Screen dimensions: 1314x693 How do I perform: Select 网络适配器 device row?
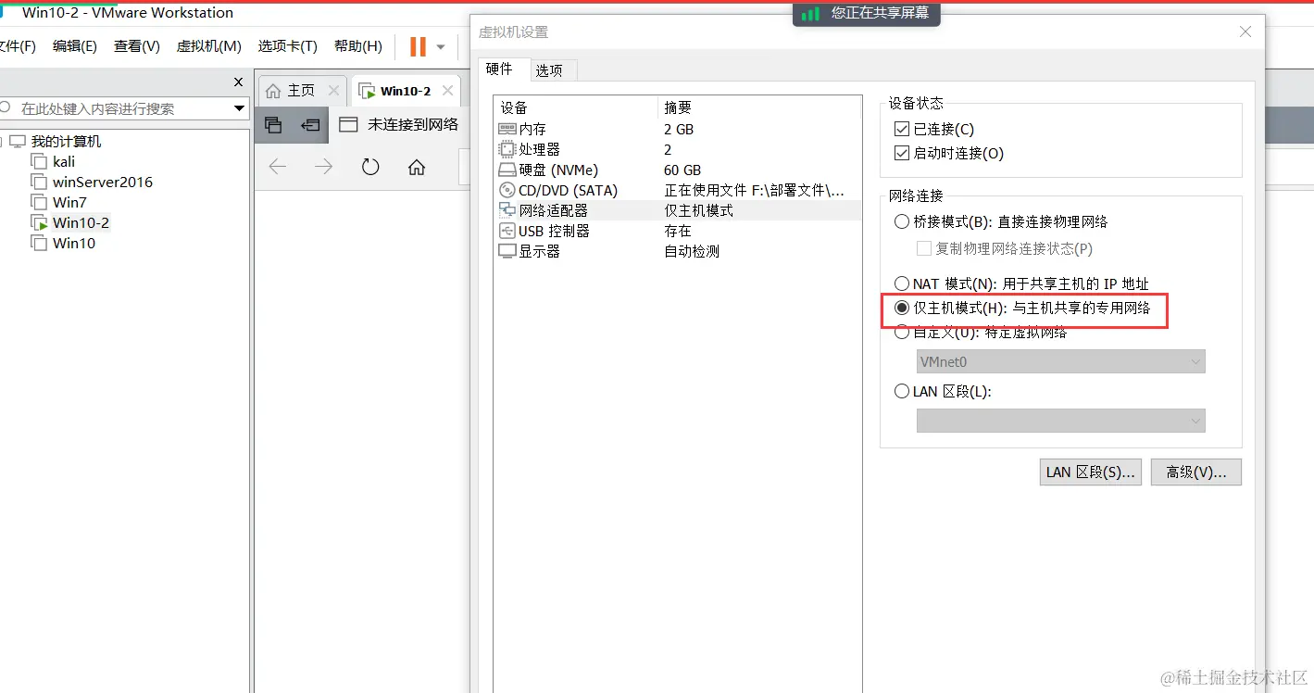[677, 211]
